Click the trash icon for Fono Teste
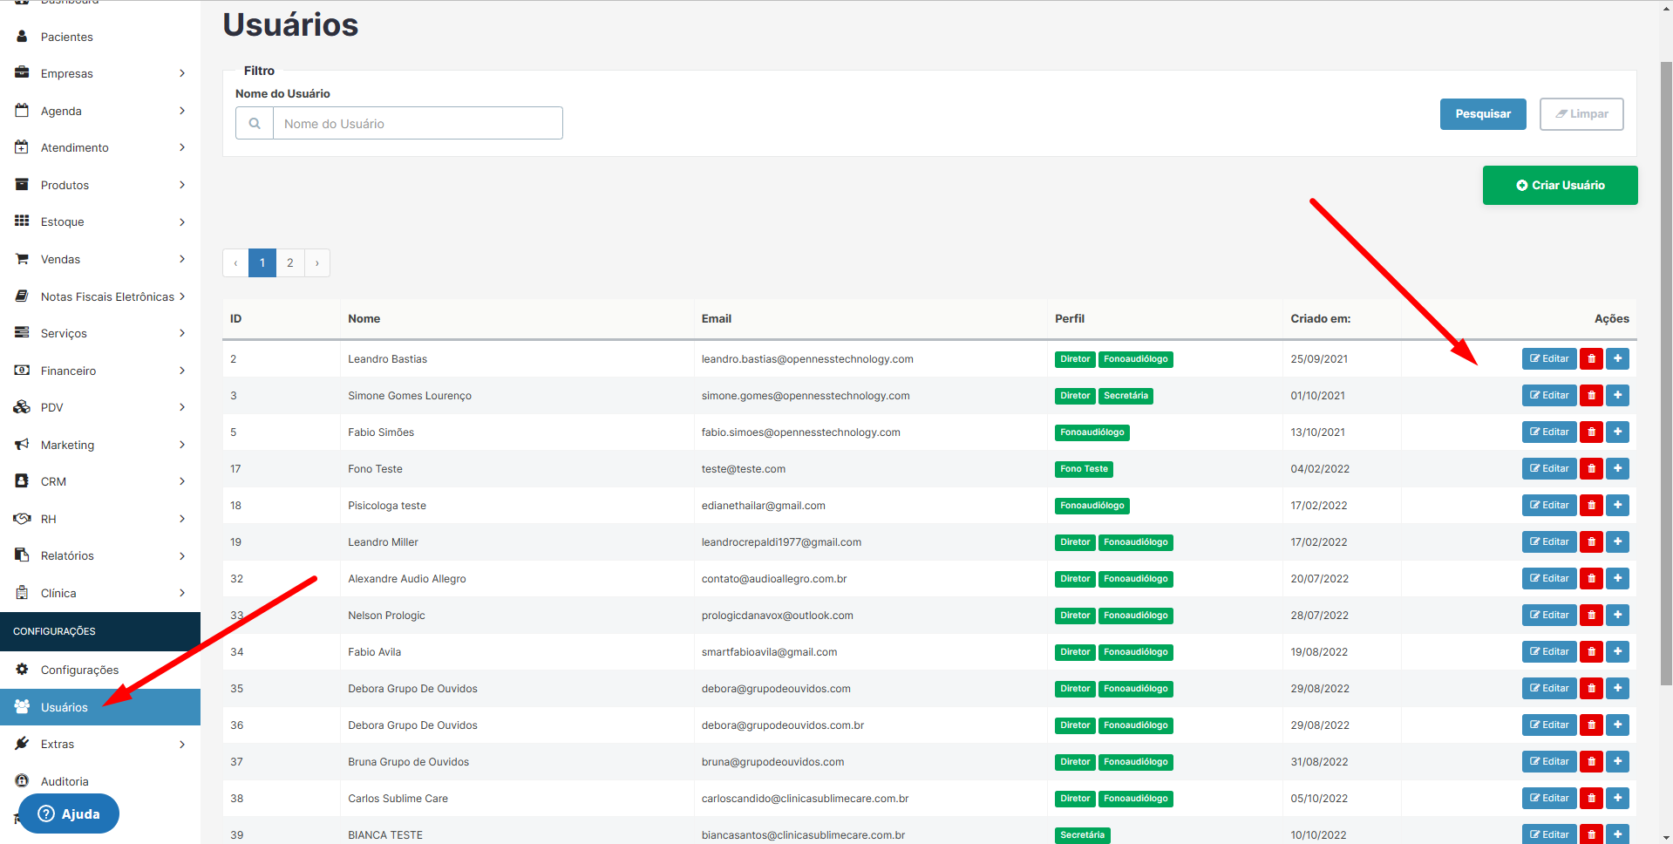The width and height of the screenshot is (1673, 844). click(x=1591, y=469)
